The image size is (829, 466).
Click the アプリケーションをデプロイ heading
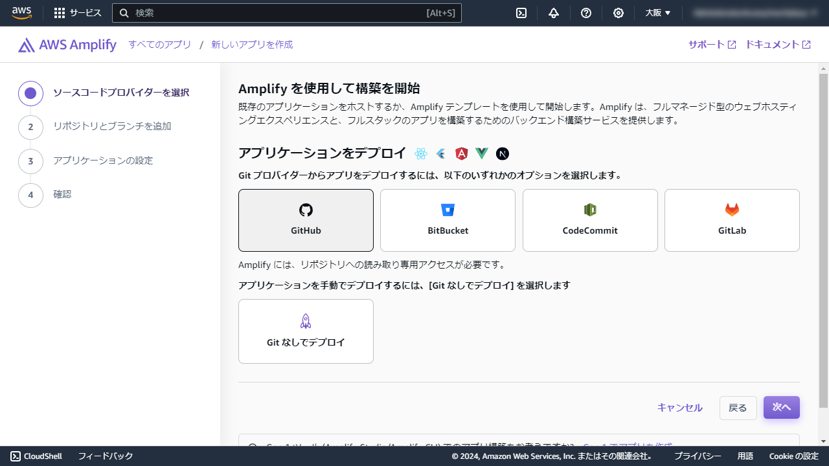pyautogui.click(x=322, y=153)
